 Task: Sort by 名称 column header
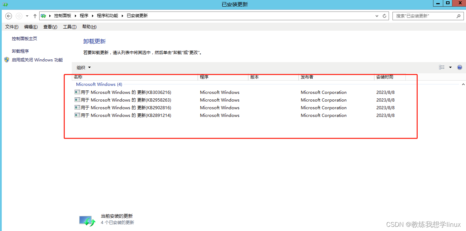click(x=135, y=77)
